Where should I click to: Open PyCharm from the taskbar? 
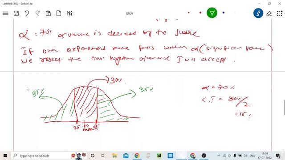159,156
